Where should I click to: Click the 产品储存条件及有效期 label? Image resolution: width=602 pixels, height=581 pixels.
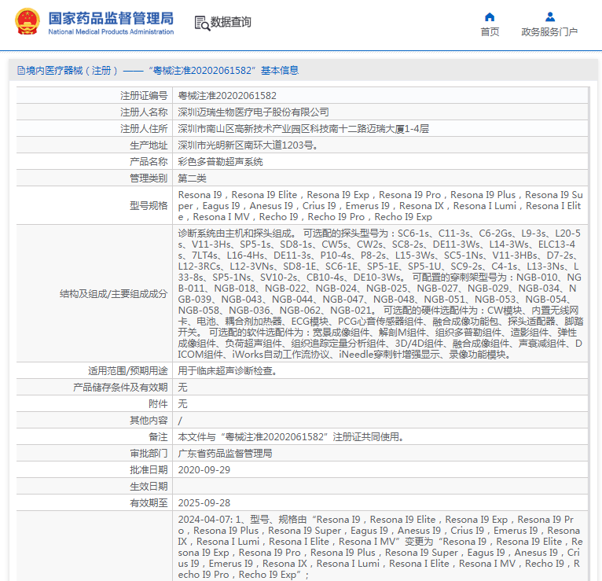120,388
